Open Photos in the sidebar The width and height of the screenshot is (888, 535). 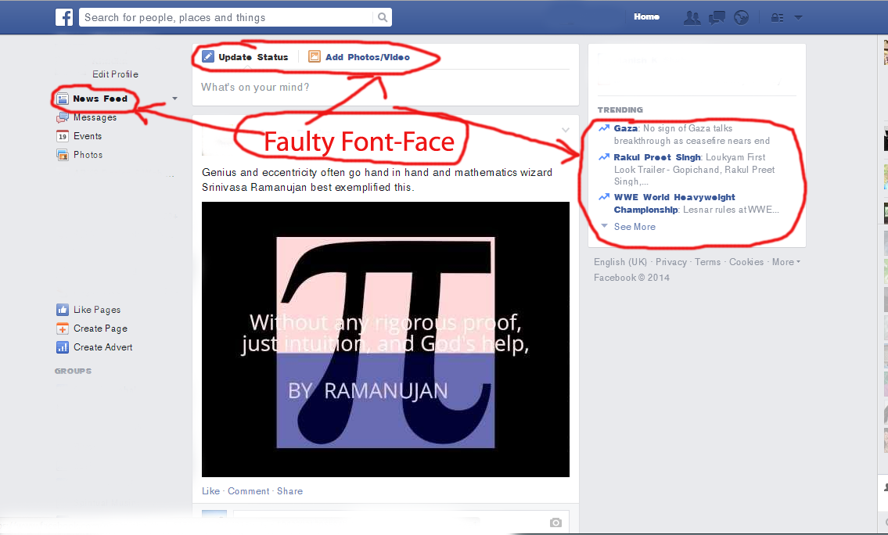(88, 155)
